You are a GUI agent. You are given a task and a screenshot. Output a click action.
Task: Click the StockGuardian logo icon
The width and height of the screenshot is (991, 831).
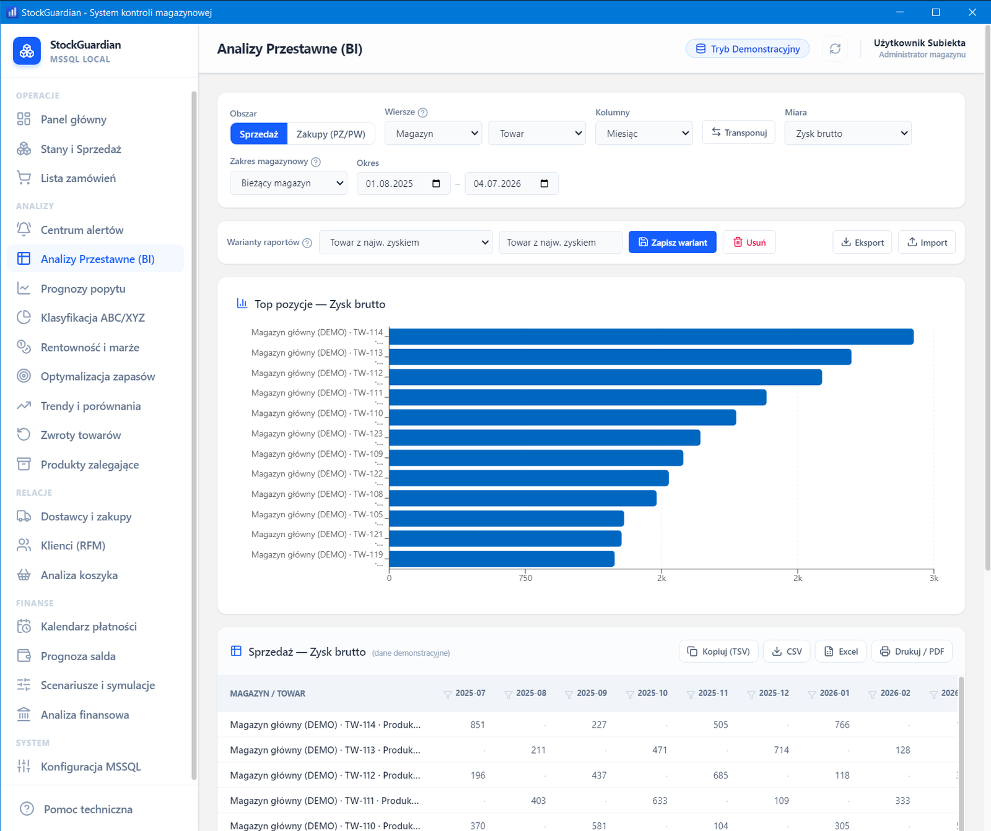[x=27, y=51]
